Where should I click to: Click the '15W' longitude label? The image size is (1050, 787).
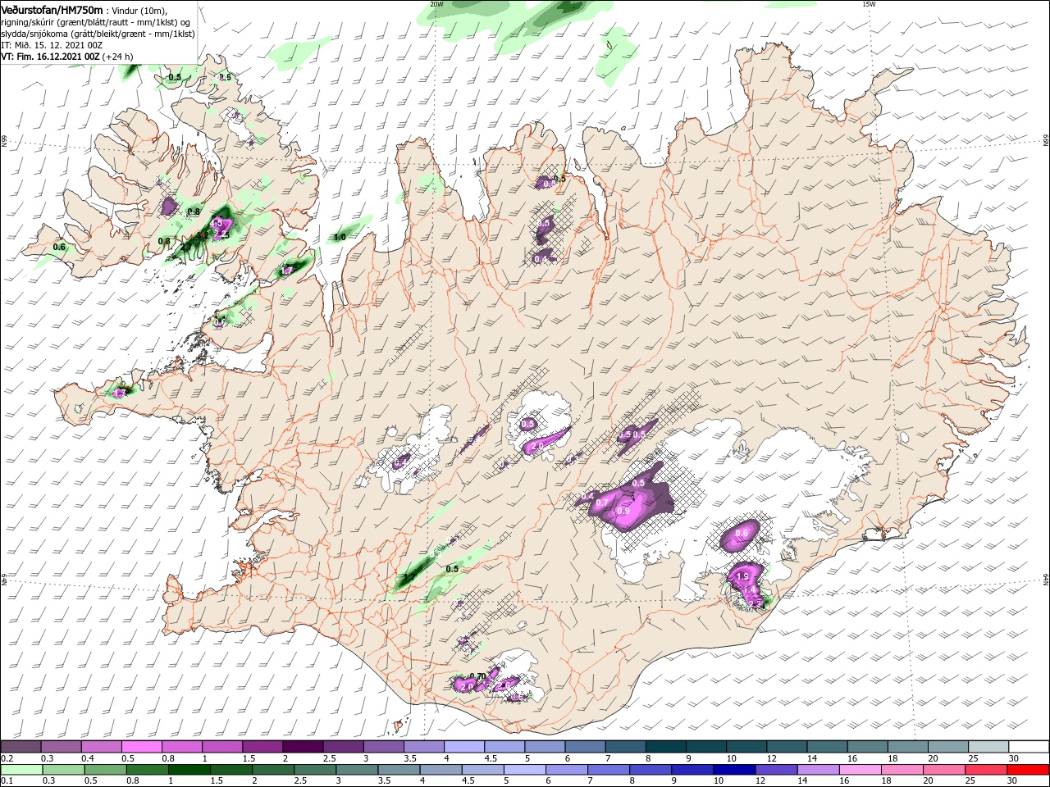click(868, 4)
